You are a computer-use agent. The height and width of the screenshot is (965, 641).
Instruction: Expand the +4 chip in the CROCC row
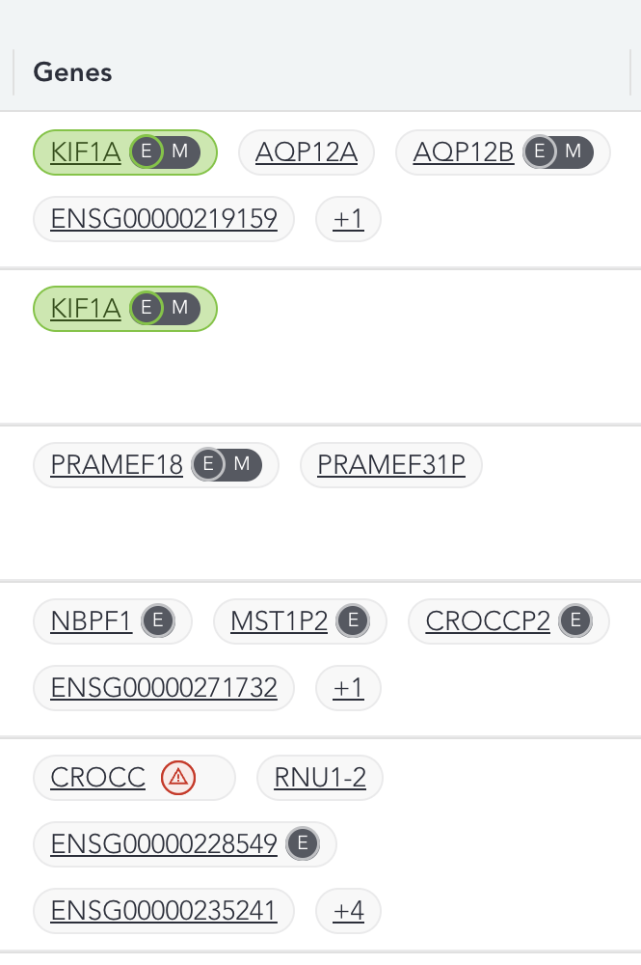tap(348, 909)
